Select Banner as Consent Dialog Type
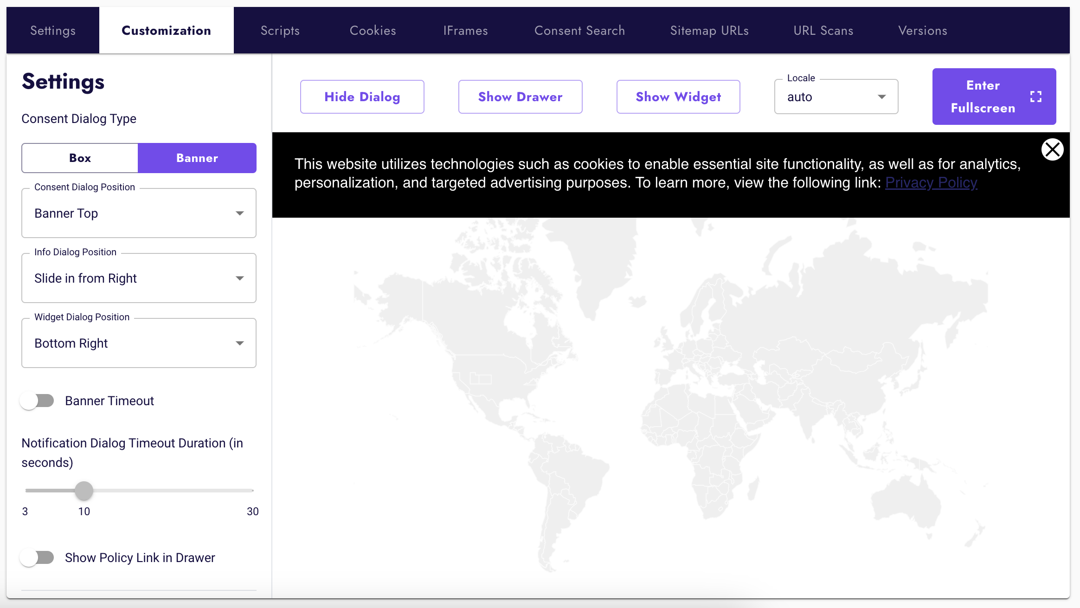This screenshot has height=608, width=1080. pyautogui.click(x=197, y=158)
